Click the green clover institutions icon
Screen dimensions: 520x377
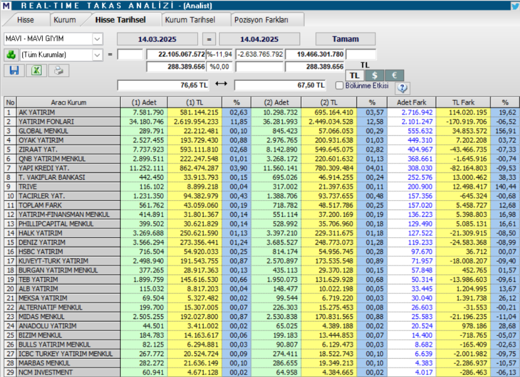tap(10, 54)
